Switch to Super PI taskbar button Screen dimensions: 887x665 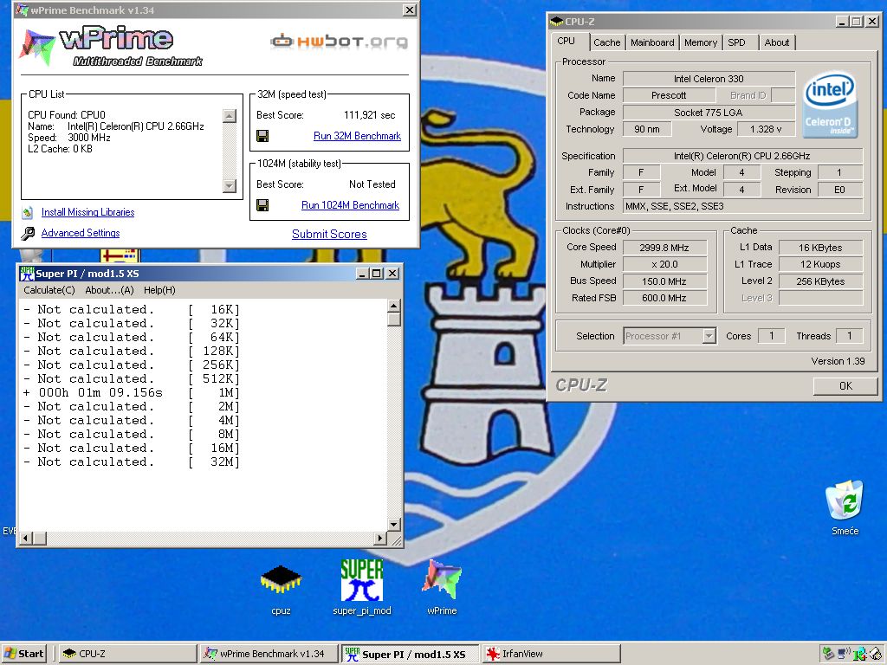410,654
